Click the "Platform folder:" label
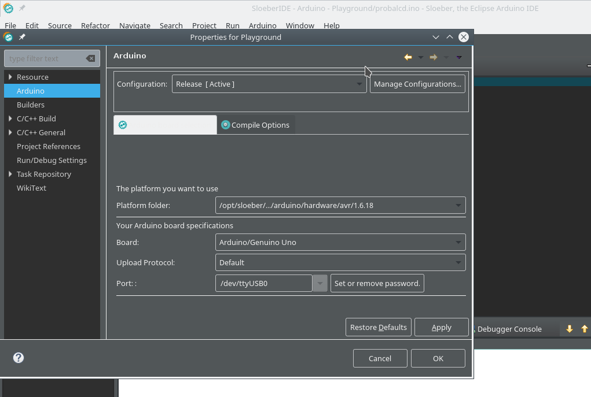The height and width of the screenshot is (397, 591). pyautogui.click(x=143, y=205)
